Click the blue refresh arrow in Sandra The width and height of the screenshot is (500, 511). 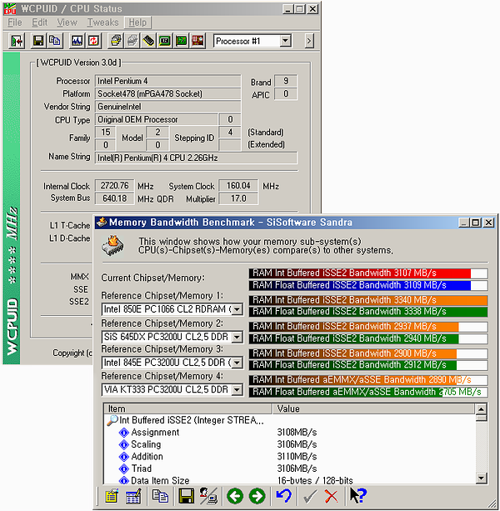pos(283,496)
